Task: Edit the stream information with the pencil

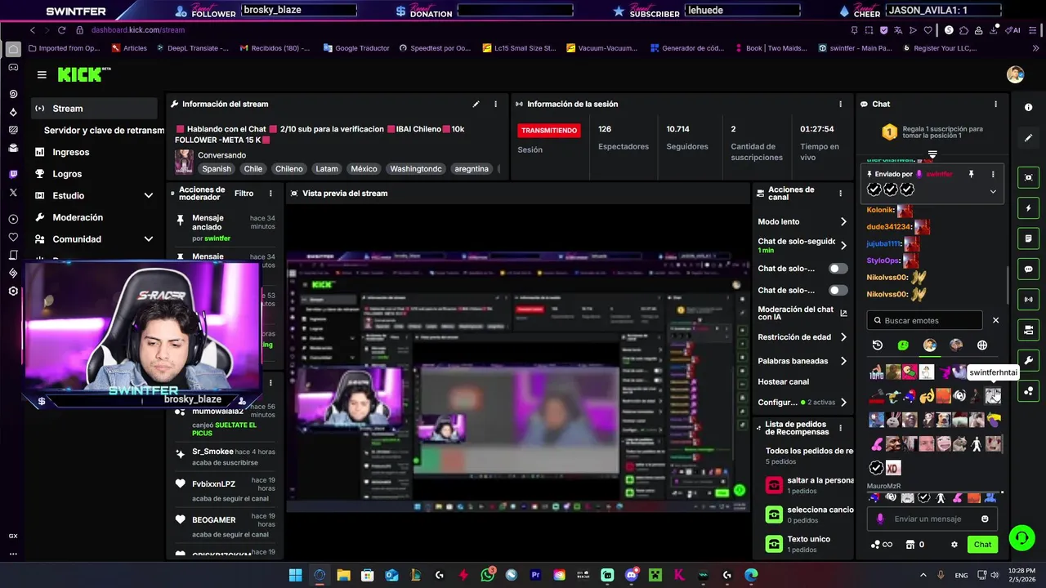Action: point(476,104)
